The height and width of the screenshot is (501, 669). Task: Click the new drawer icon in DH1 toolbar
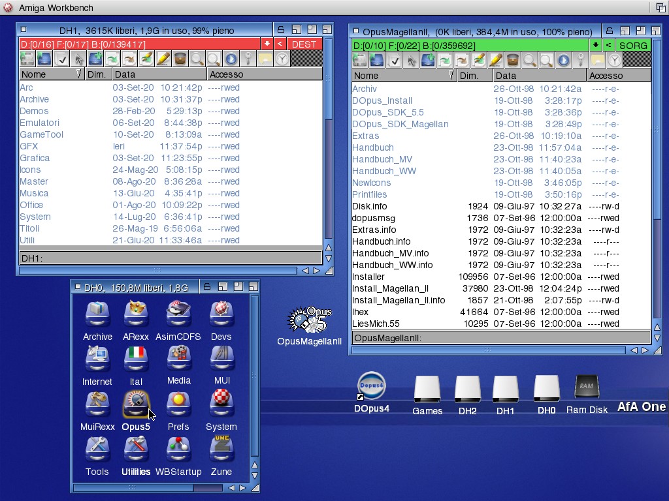pyautogui.click(x=95, y=59)
